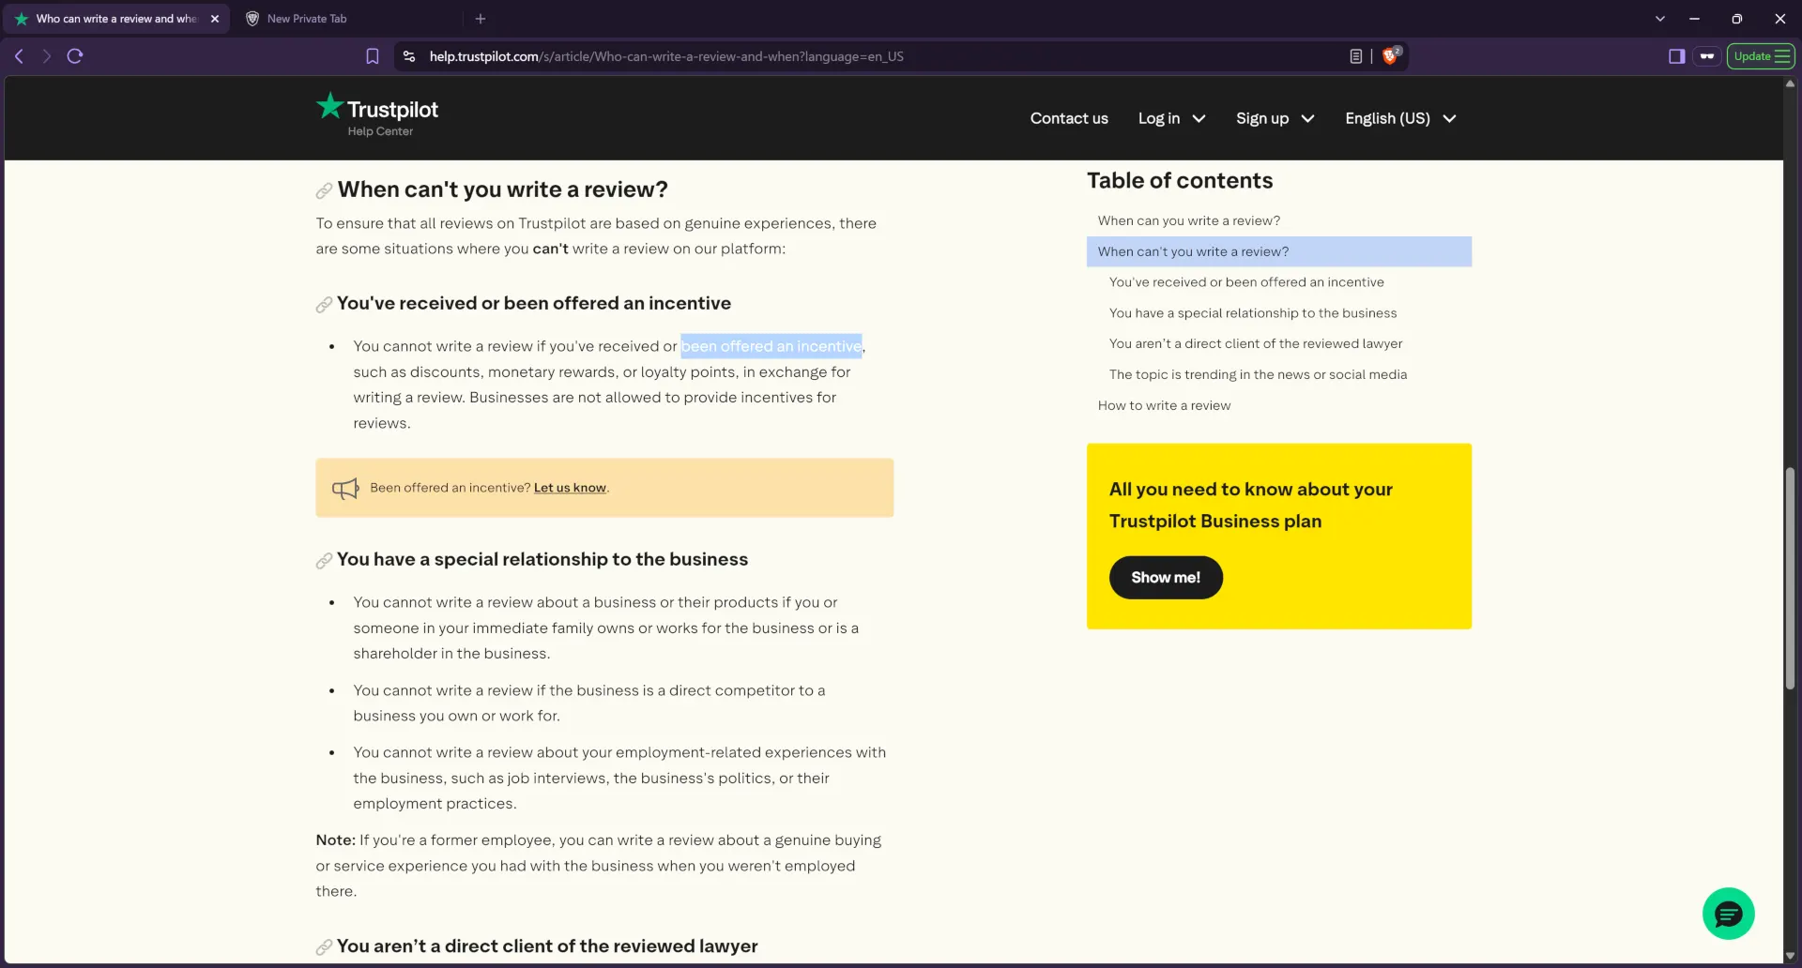Viewport: 1802px width, 968px height.
Task: Follow the 'Let us know' link
Action: pyautogui.click(x=570, y=488)
